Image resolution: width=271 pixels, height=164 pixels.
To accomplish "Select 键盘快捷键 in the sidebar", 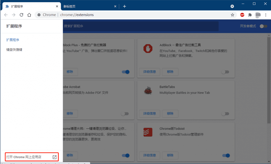I will pyautogui.click(x=14, y=50).
